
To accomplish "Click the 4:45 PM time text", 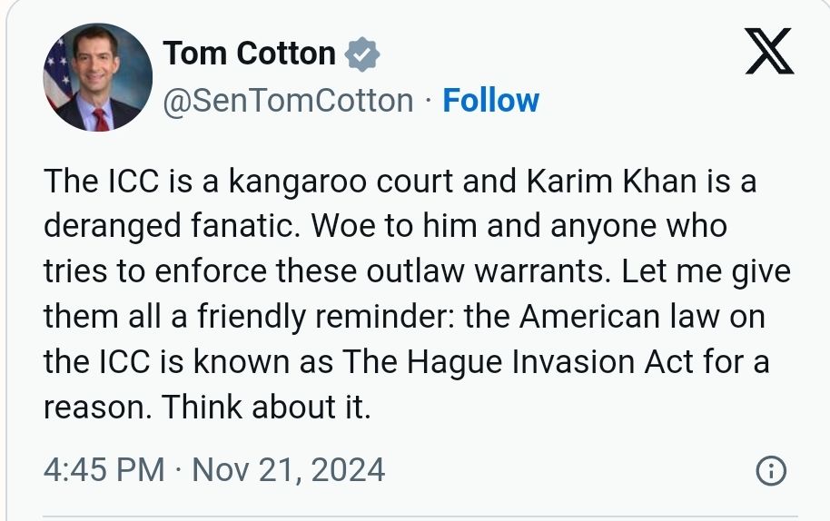I will click(x=104, y=470).
